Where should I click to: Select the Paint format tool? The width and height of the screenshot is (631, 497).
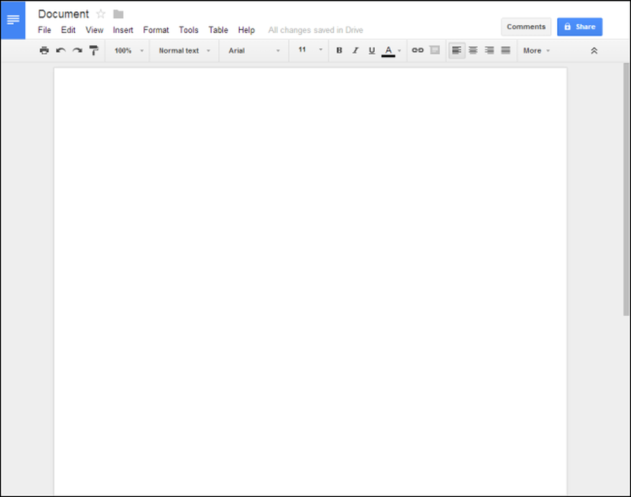(94, 50)
